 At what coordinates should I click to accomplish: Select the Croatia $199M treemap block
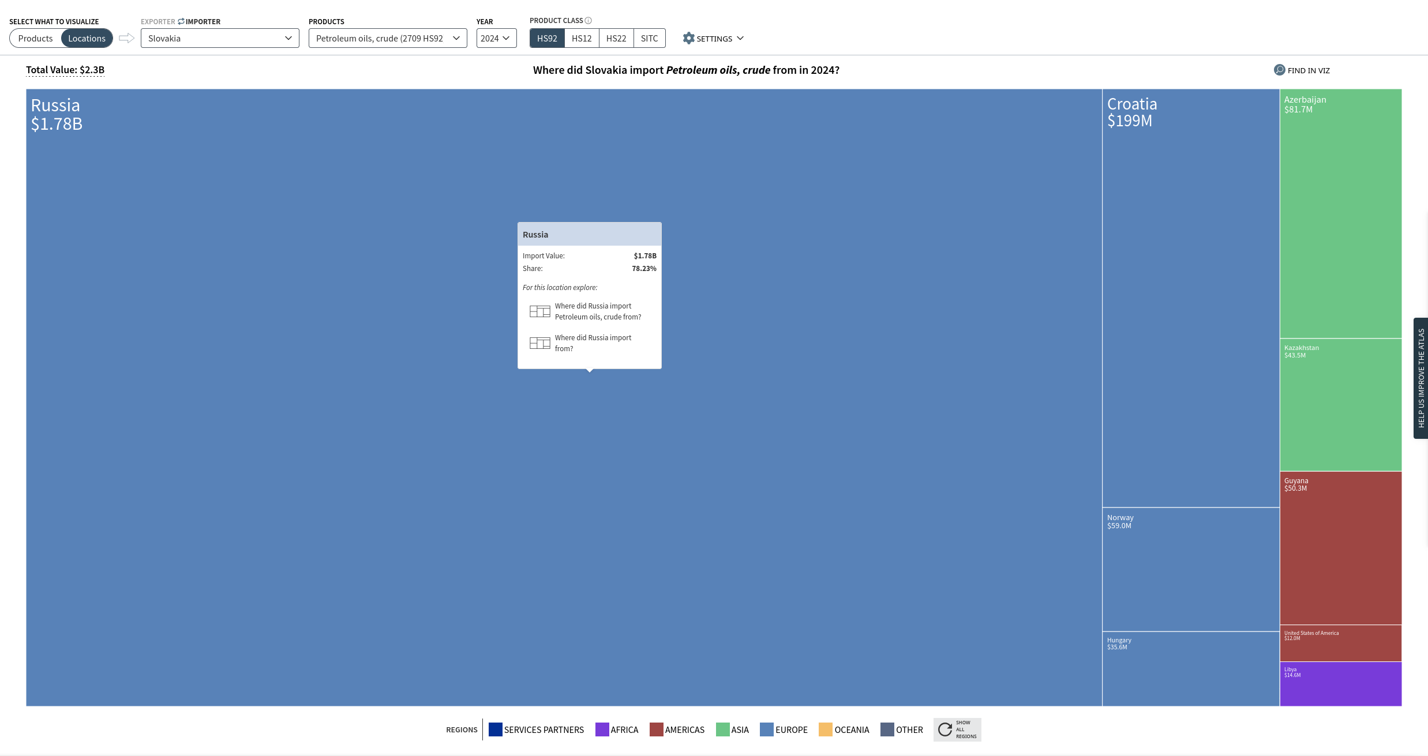point(1191,298)
